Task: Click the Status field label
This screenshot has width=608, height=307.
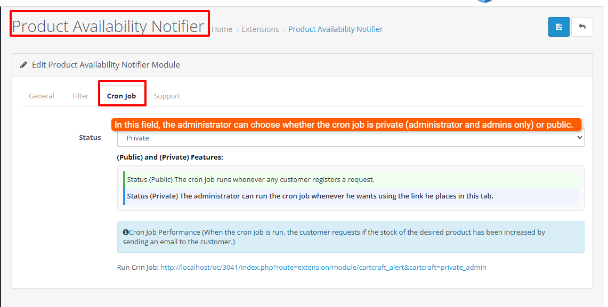Action: (x=90, y=138)
